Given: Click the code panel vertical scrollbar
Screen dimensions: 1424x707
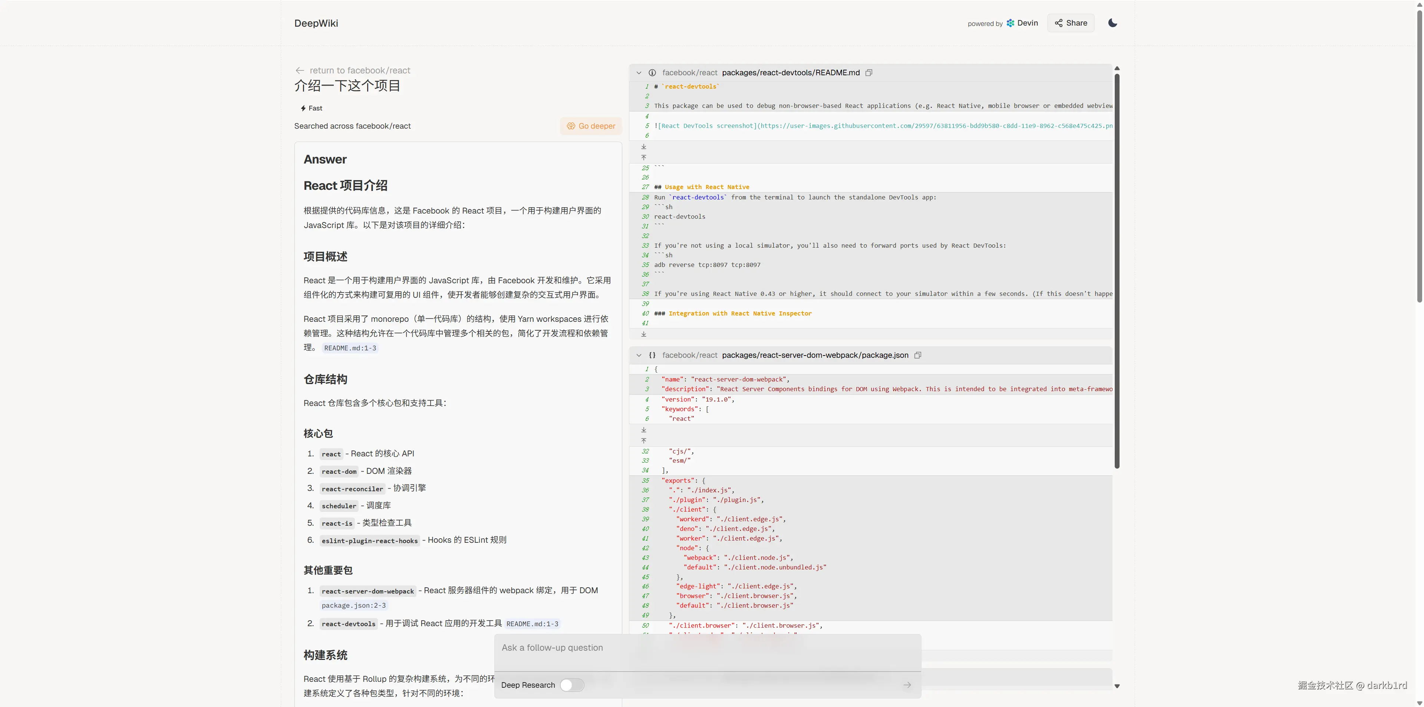Looking at the screenshot, I should tap(1117, 271).
